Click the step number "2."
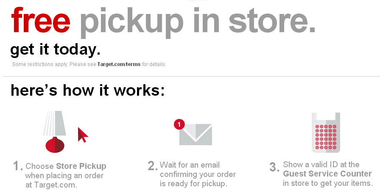Viewport: 380px width, 196px height. (153, 166)
